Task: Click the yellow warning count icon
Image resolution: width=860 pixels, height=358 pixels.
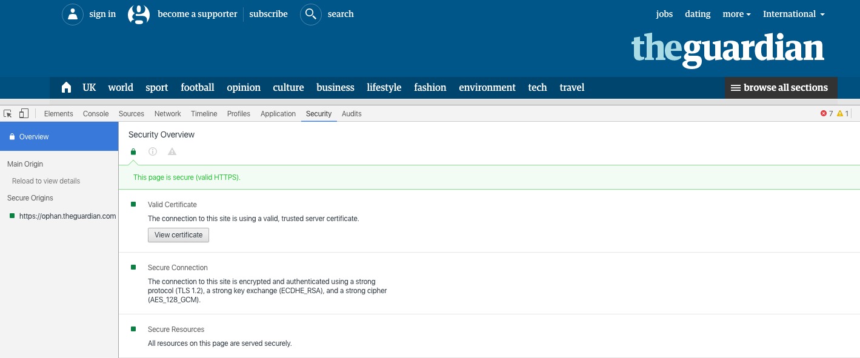Action: [840, 113]
